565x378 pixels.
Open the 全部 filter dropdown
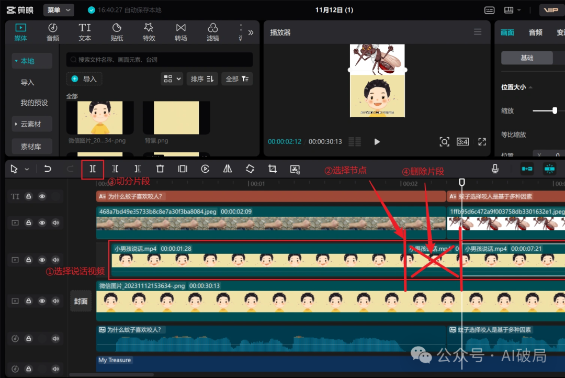[x=237, y=79]
